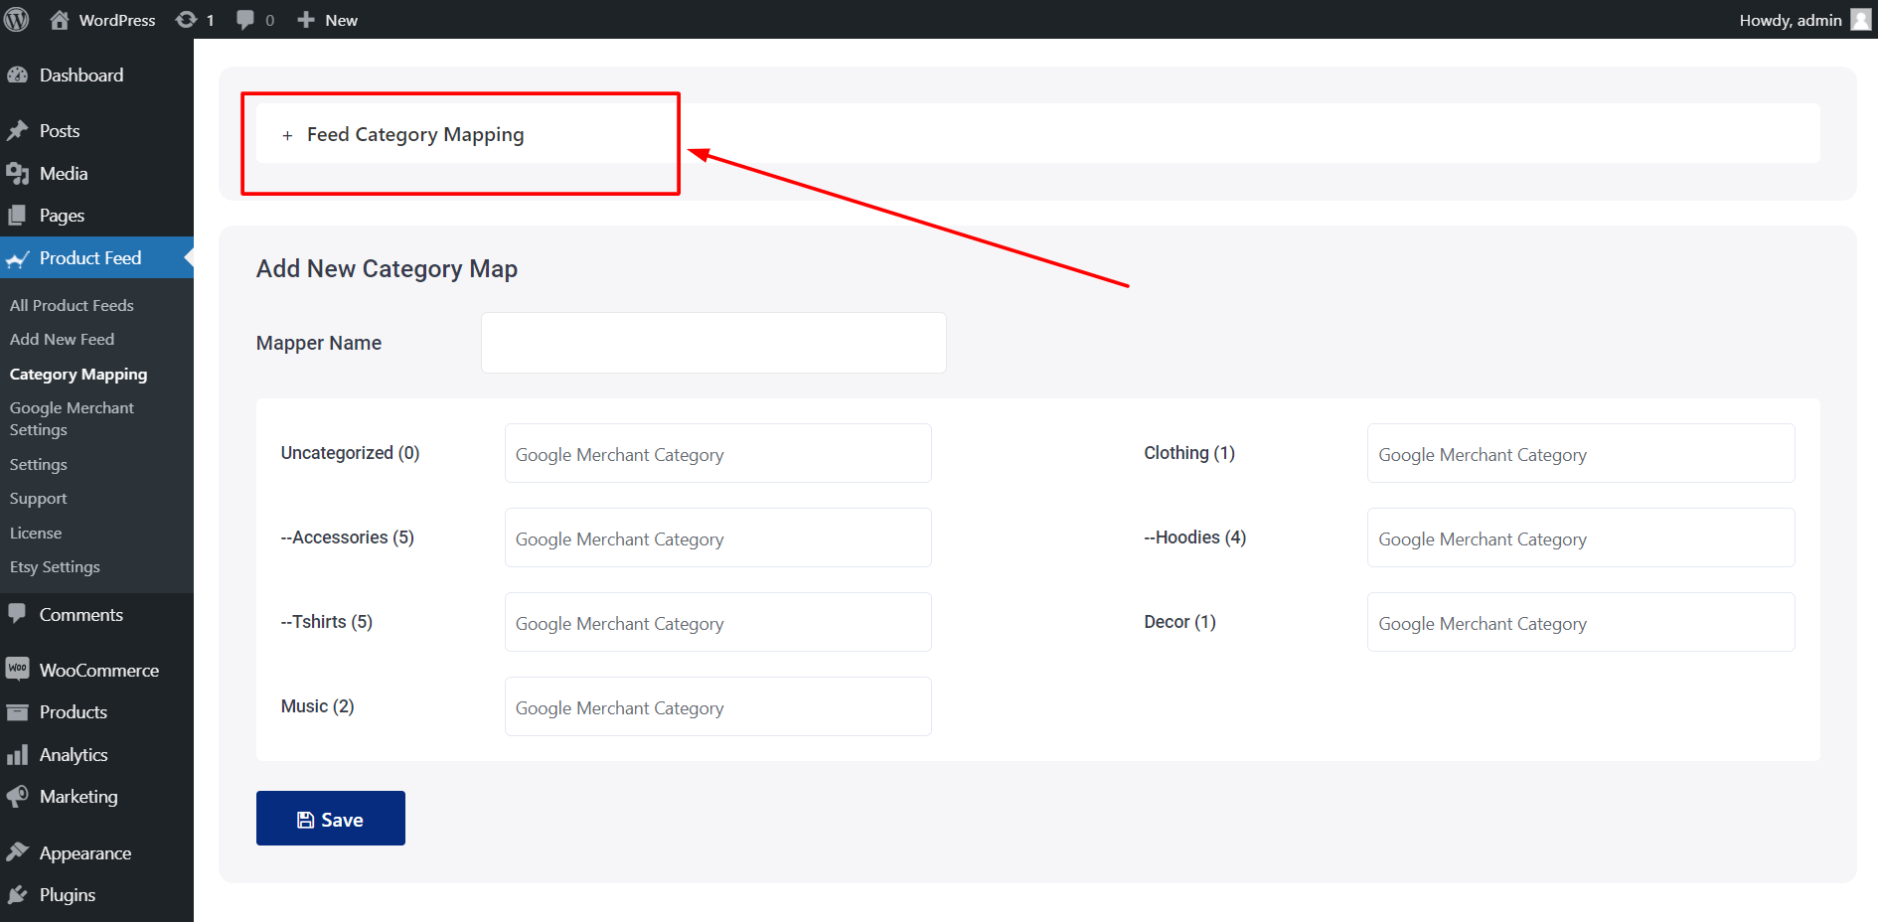Open WooCommerce from the sidebar icon
Viewport: 1878px width, 922px height.
click(18, 670)
